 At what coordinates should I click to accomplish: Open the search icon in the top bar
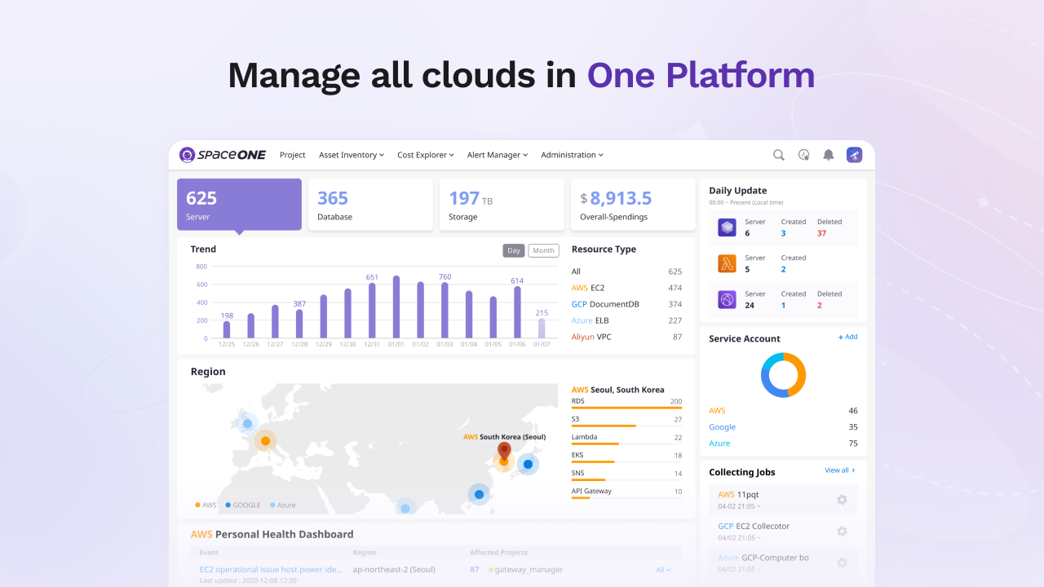(x=779, y=155)
